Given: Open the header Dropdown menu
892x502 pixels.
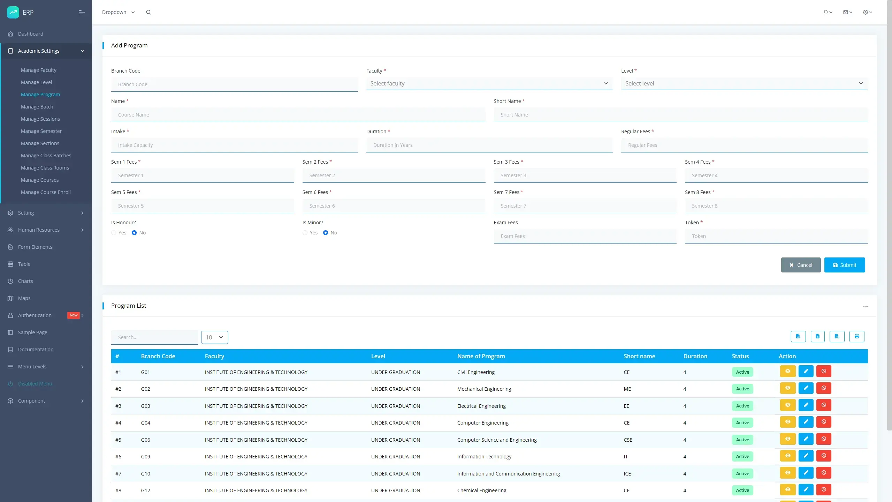Looking at the screenshot, I should (118, 12).
